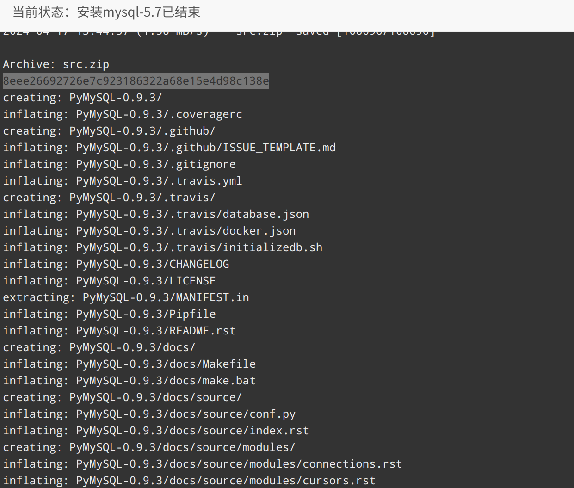The height and width of the screenshot is (488, 574).
Task: Click the docs/source/conf.py line
Action: [149, 414]
